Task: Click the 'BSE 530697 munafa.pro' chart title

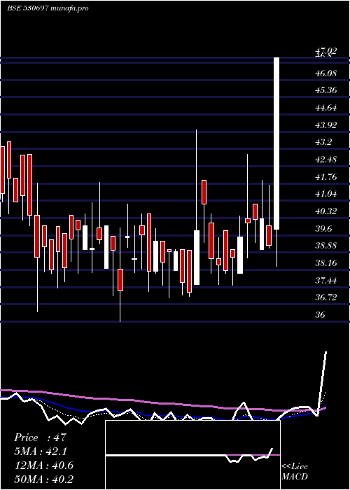Action: tap(48, 8)
